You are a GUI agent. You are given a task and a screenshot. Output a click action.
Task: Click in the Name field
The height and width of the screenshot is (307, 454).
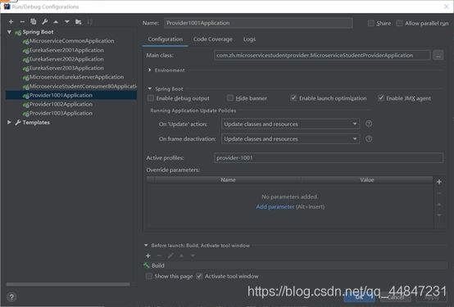(x=258, y=23)
